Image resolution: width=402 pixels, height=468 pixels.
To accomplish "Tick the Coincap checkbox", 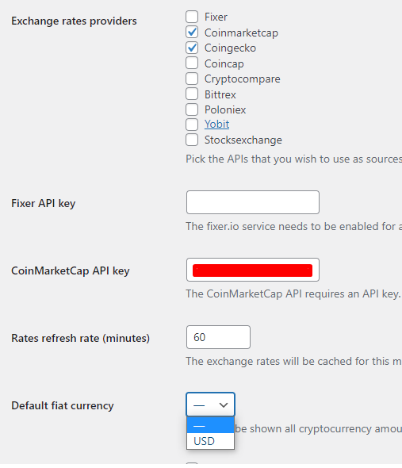I will click(192, 63).
